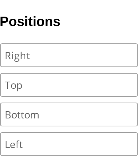Click the Positions title text
The width and height of the screenshot is (138, 156).
point(30,22)
